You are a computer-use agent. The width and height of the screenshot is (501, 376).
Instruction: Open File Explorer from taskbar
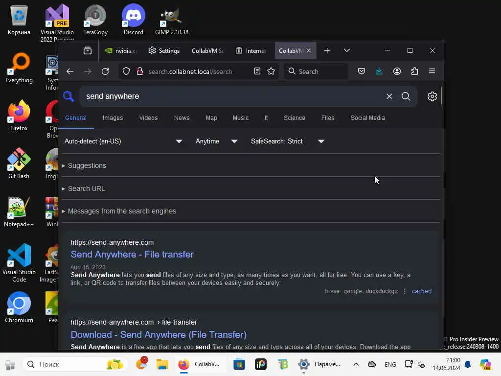[162, 364]
